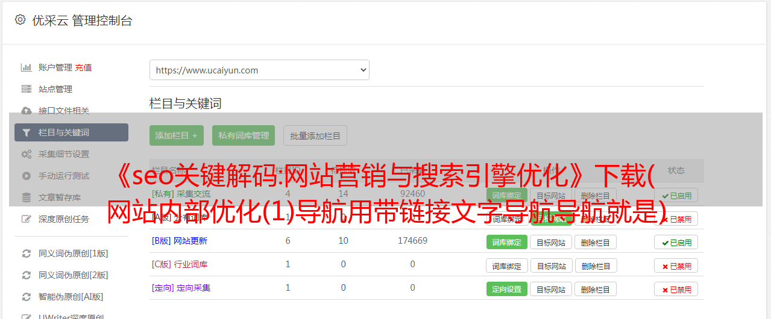771x319 pixels.
Task: Toggle 已启用 status in the 网站更新 row
Action: (676, 242)
